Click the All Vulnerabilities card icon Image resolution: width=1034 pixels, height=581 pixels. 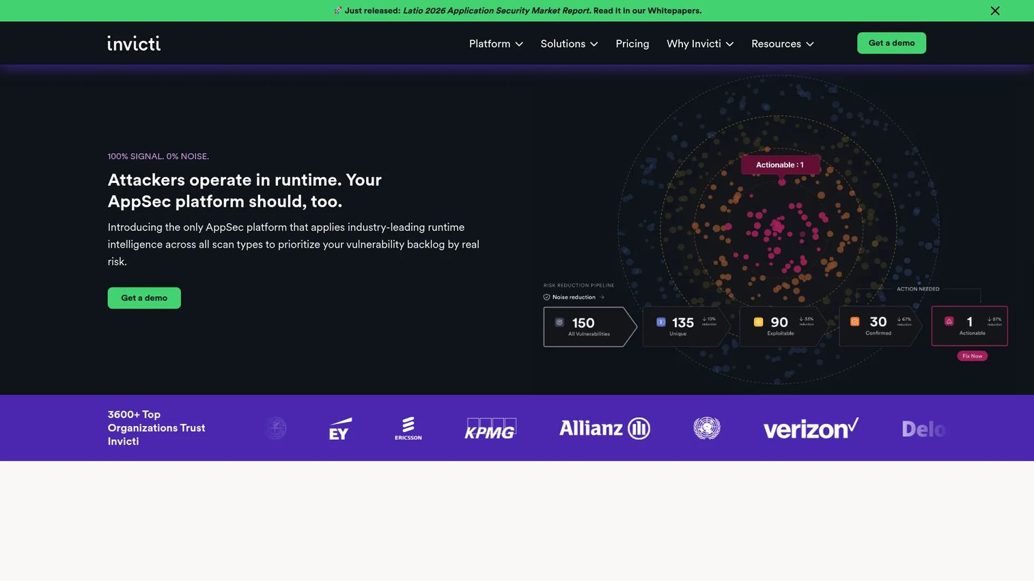point(559,322)
